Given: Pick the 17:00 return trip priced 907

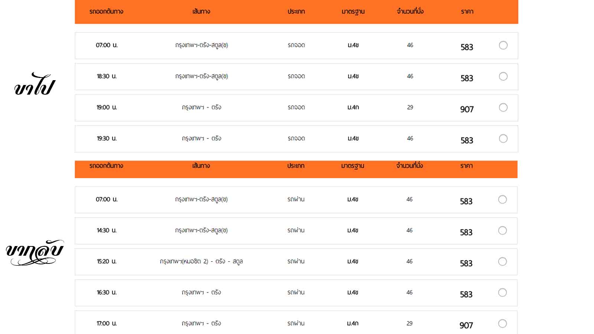Looking at the screenshot, I should point(502,324).
